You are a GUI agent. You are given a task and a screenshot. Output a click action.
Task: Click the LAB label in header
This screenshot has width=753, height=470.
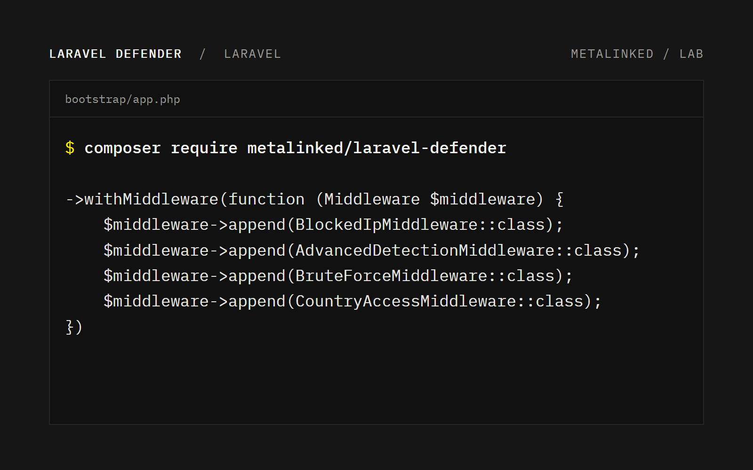tap(691, 54)
